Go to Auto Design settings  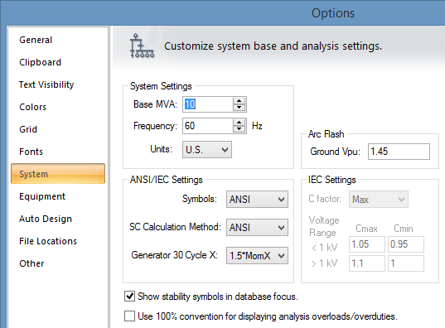pyautogui.click(x=46, y=219)
